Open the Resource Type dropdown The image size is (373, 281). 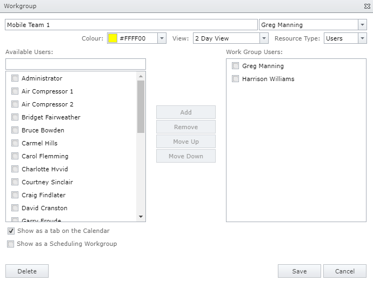click(x=362, y=38)
